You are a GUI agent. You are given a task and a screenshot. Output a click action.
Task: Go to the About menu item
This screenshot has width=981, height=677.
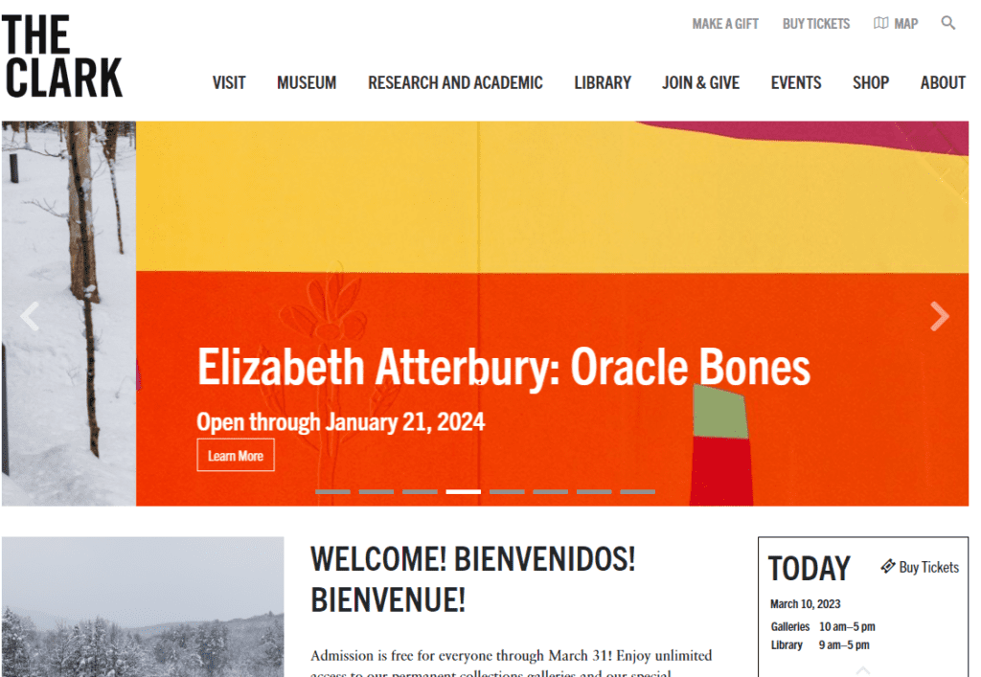(x=943, y=83)
